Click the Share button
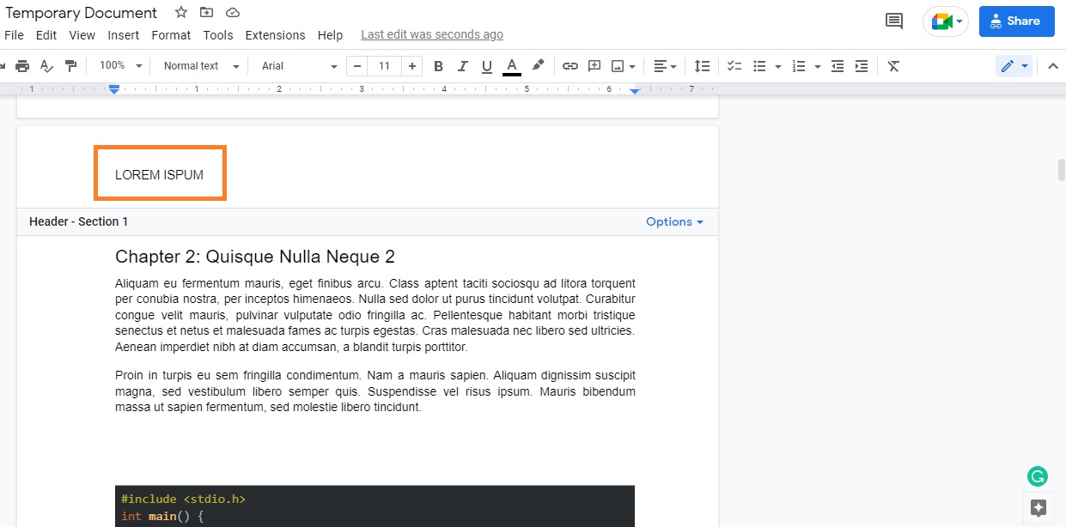This screenshot has height=527, width=1066. tap(1016, 21)
